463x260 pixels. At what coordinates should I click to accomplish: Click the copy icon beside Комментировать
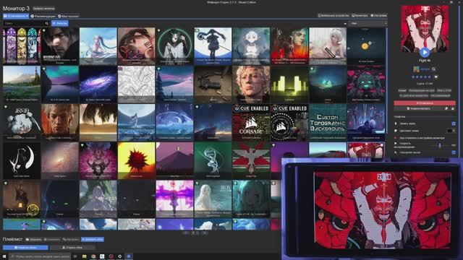[446, 109]
